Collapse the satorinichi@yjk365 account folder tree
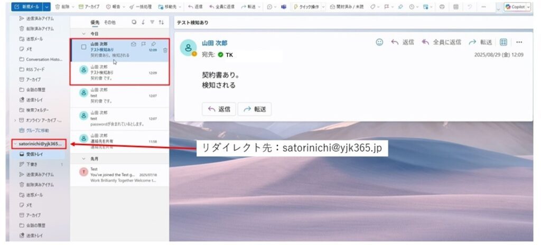This screenshot has width=541, height=245. [14, 144]
